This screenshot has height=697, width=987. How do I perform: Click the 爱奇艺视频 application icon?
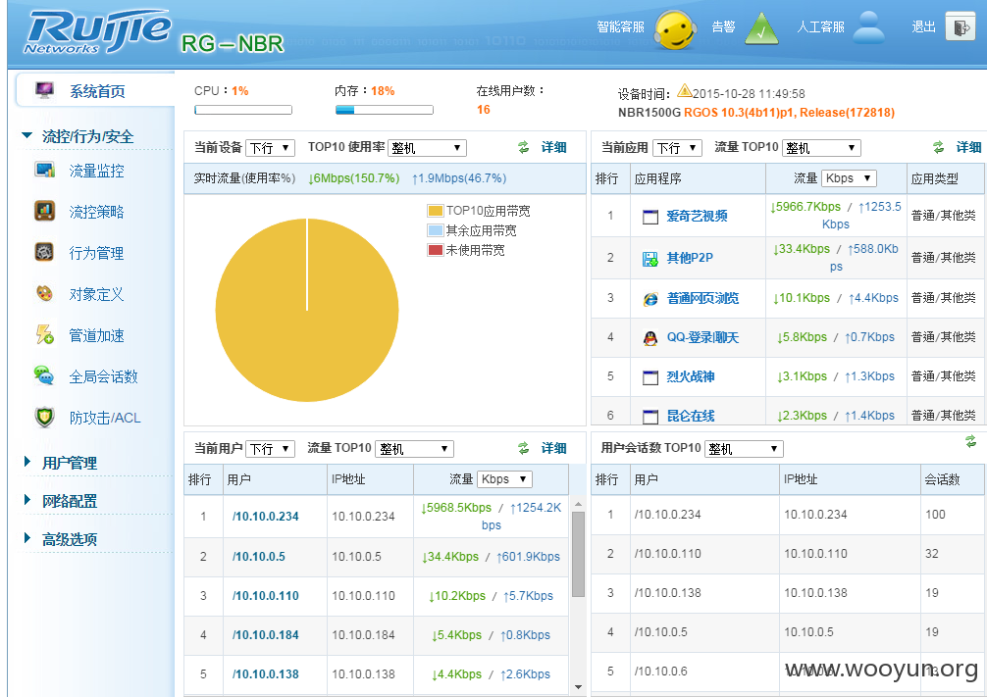click(x=650, y=217)
